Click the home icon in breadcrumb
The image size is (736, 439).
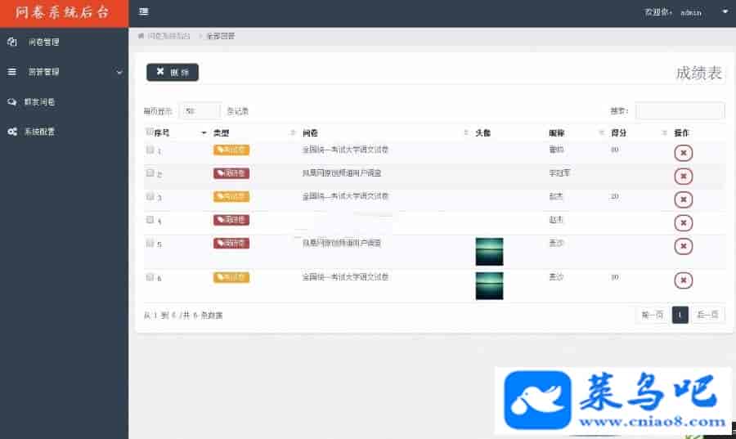[x=141, y=36]
